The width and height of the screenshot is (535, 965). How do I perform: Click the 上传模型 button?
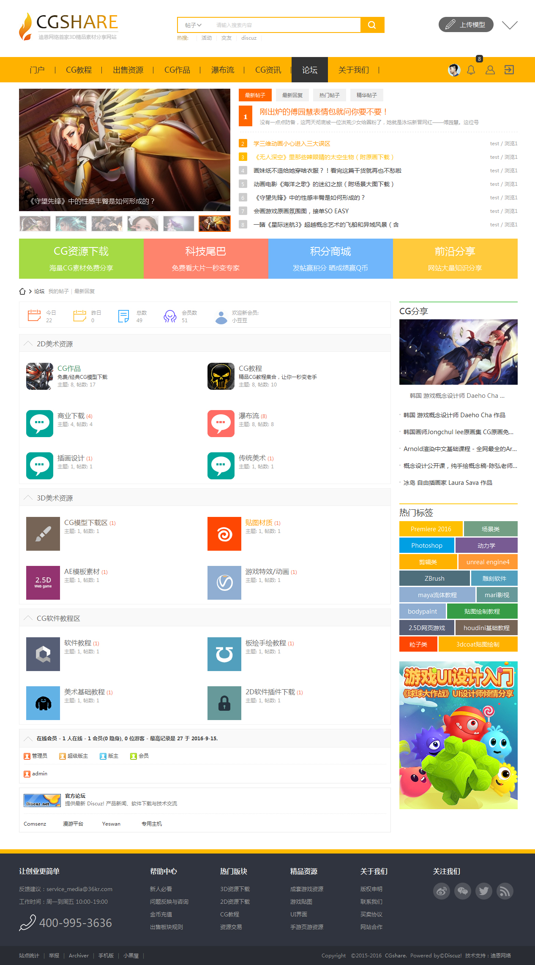pos(466,24)
